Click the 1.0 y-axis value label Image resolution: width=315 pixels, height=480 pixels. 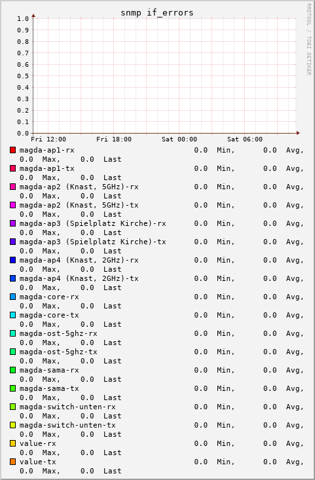tap(23, 19)
